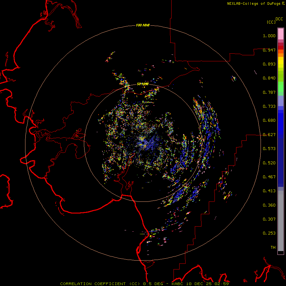Click the 0.520 legend value
The width and height of the screenshot is (286, 286).
click(269, 163)
